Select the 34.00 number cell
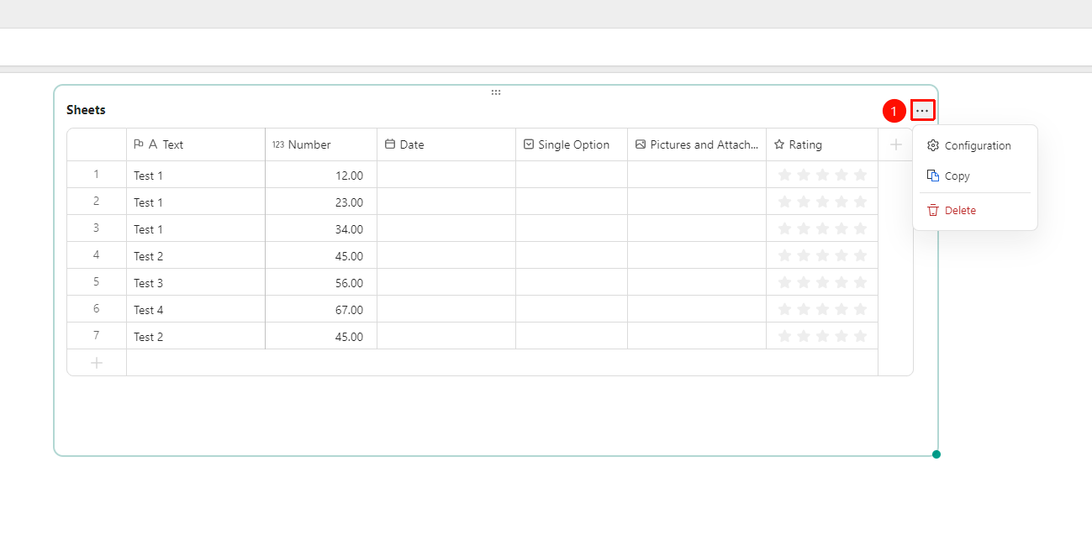Image resolution: width=1092 pixels, height=535 pixels. [x=321, y=228]
